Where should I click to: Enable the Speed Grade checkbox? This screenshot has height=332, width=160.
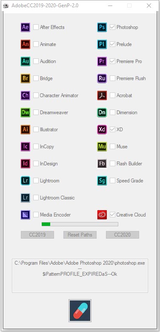pyautogui.click(x=113, y=181)
